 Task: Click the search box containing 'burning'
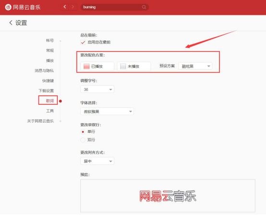114,7
